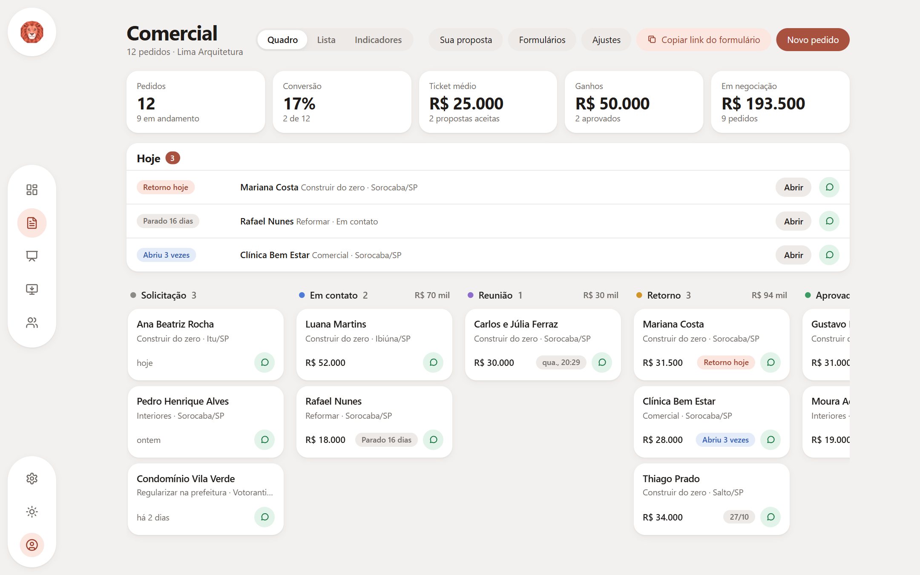This screenshot has height=575, width=920.
Task: Click chat icon on Thiago Prado card
Action: pos(770,517)
